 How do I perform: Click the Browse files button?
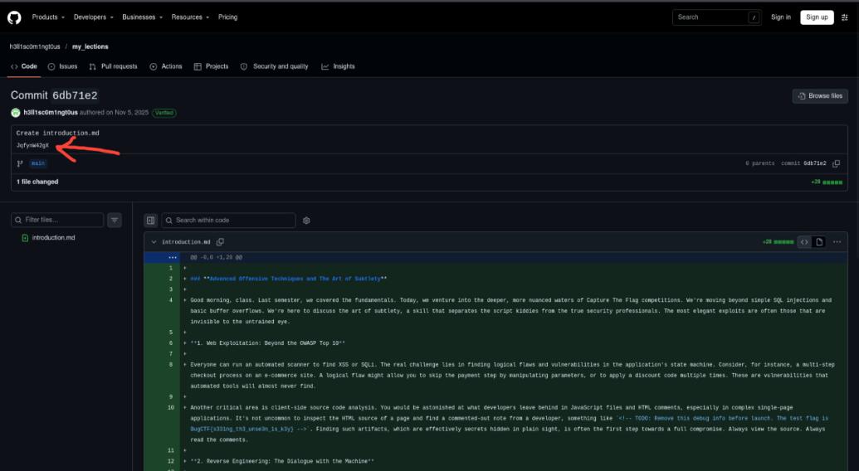tap(820, 95)
